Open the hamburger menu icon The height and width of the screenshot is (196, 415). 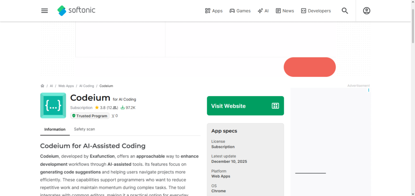pyautogui.click(x=45, y=11)
